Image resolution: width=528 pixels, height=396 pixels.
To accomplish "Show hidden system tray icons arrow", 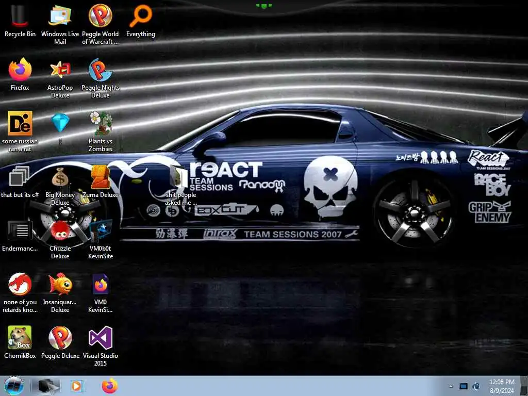I will click(451, 386).
